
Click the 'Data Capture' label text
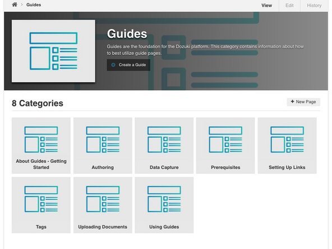(x=164, y=167)
